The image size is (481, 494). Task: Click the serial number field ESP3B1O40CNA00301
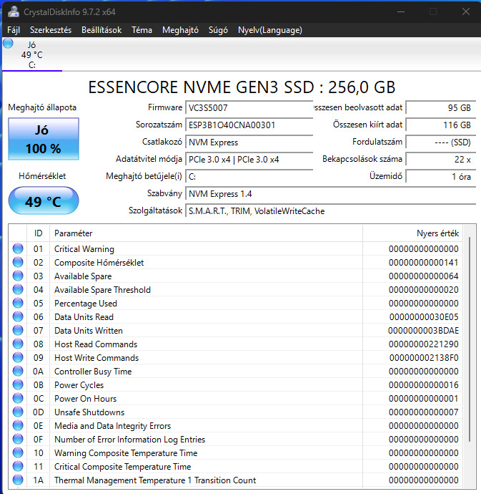[x=249, y=125]
